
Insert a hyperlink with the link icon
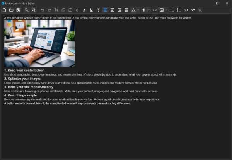(x=154, y=10)
